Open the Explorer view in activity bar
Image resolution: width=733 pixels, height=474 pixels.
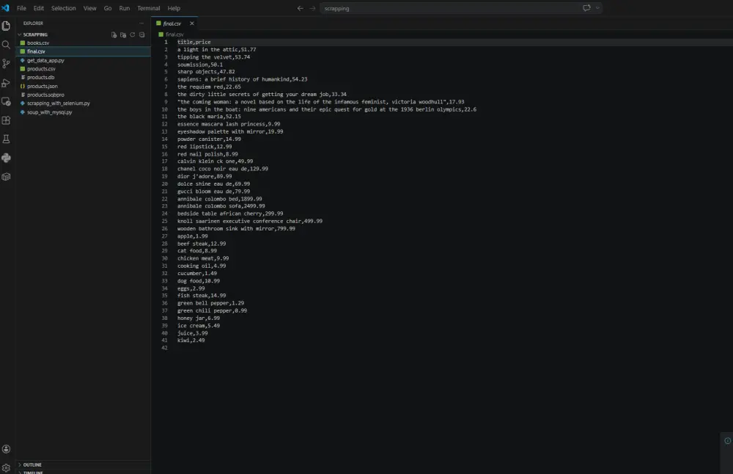(6, 26)
